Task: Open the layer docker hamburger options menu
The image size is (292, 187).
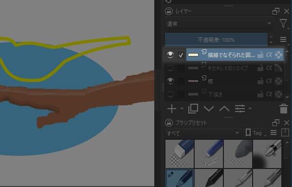Action: click(283, 39)
